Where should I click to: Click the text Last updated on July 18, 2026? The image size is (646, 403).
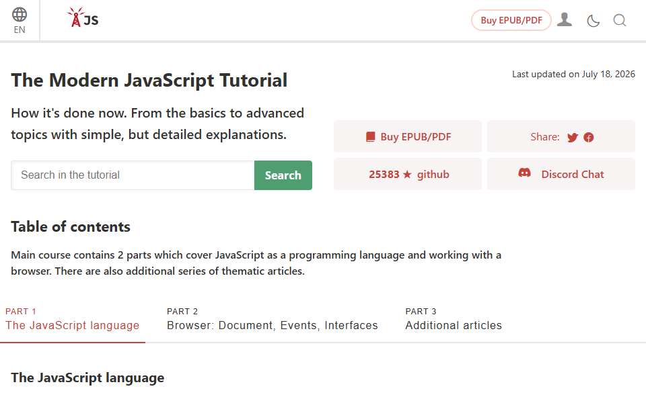(573, 74)
